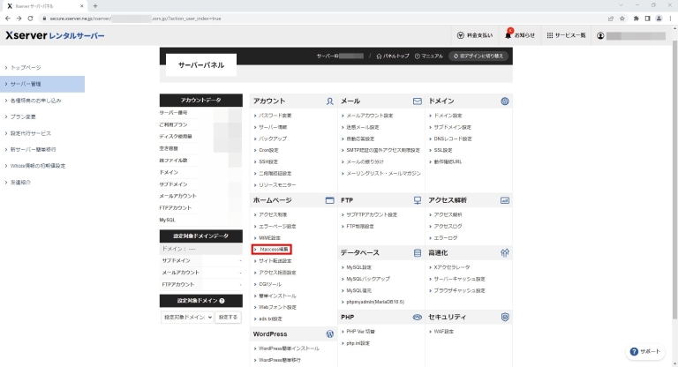Open the 設定対象ドメイン dropdown

[186, 317]
